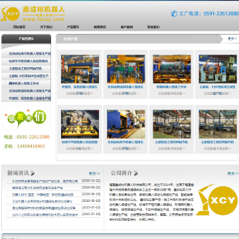The height and width of the screenshot is (239, 239).
Task: Click 点击查看详细信息>> under 标准节平板机器人自动焊接 product
Action: coord(80,149)
